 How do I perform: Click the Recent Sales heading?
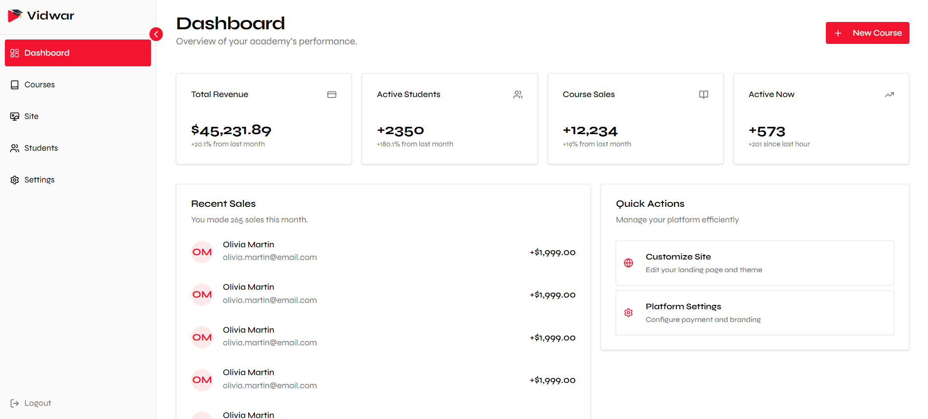click(223, 203)
